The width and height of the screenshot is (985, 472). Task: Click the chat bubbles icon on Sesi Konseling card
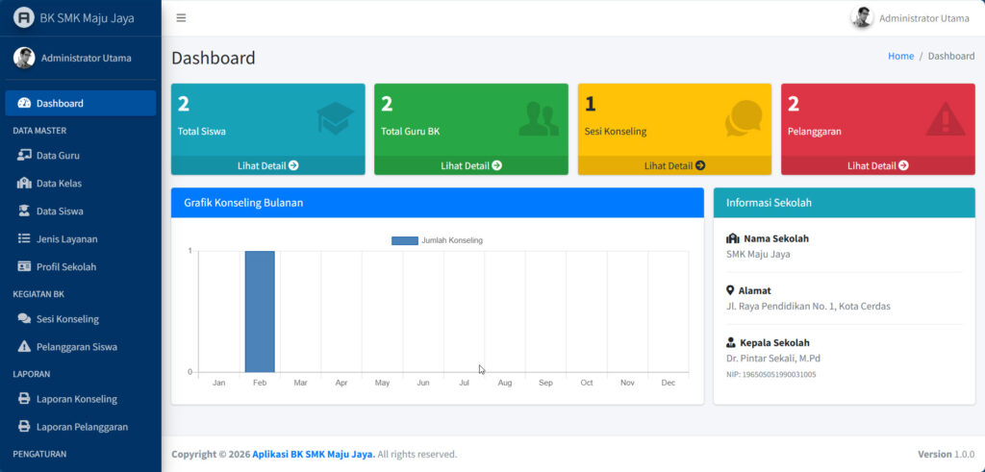pyautogui.click(x=744, y=118)
